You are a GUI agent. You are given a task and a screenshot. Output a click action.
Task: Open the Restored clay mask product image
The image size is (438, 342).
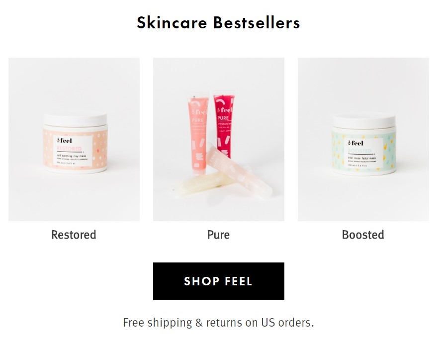[x=74, y=139]
